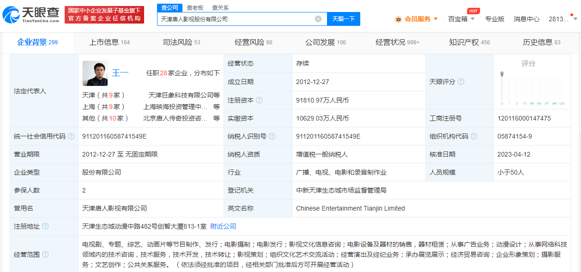The image size is (581, 272).
Task: Click the 纳税人识别号 help icon
Action: pyautogui.click(x=272, y=136)
